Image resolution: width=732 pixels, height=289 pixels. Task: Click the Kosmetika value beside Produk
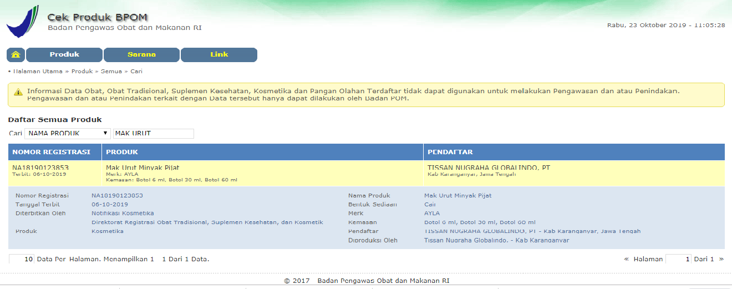pos(108,231)
